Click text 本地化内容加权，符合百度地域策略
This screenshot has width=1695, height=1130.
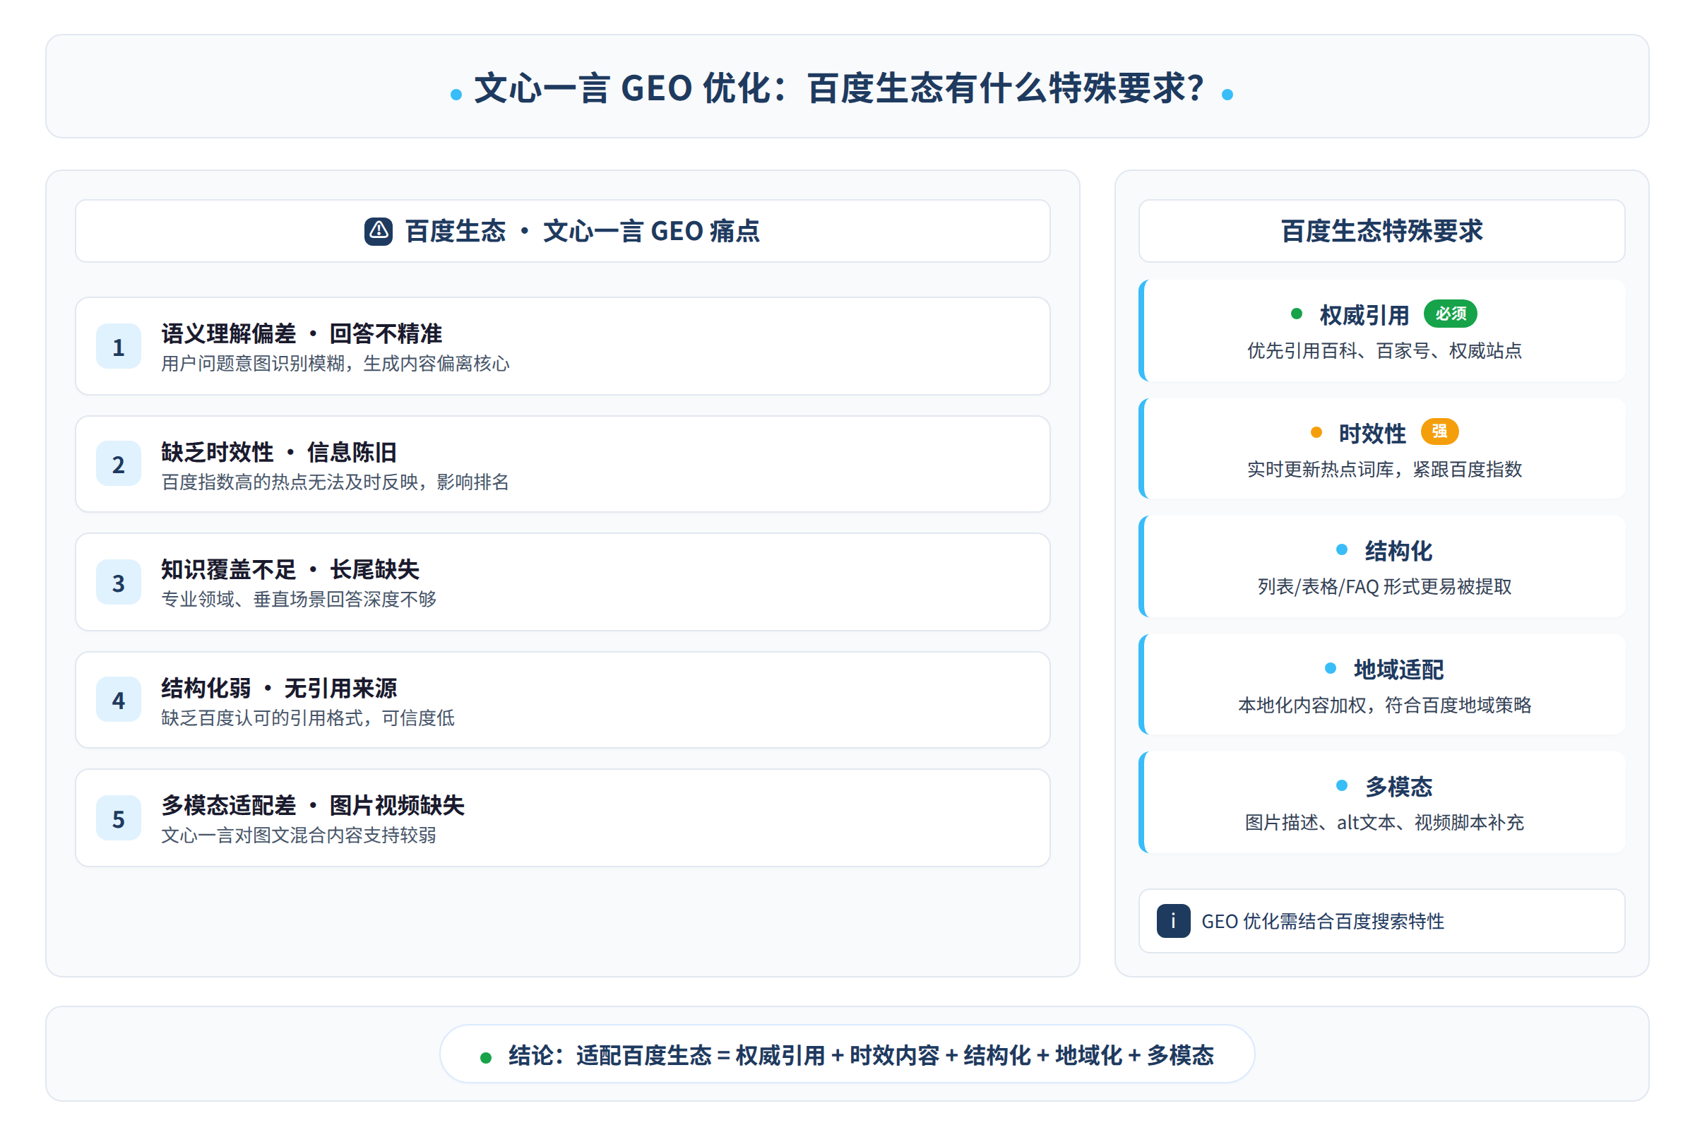coord(1384,706)
